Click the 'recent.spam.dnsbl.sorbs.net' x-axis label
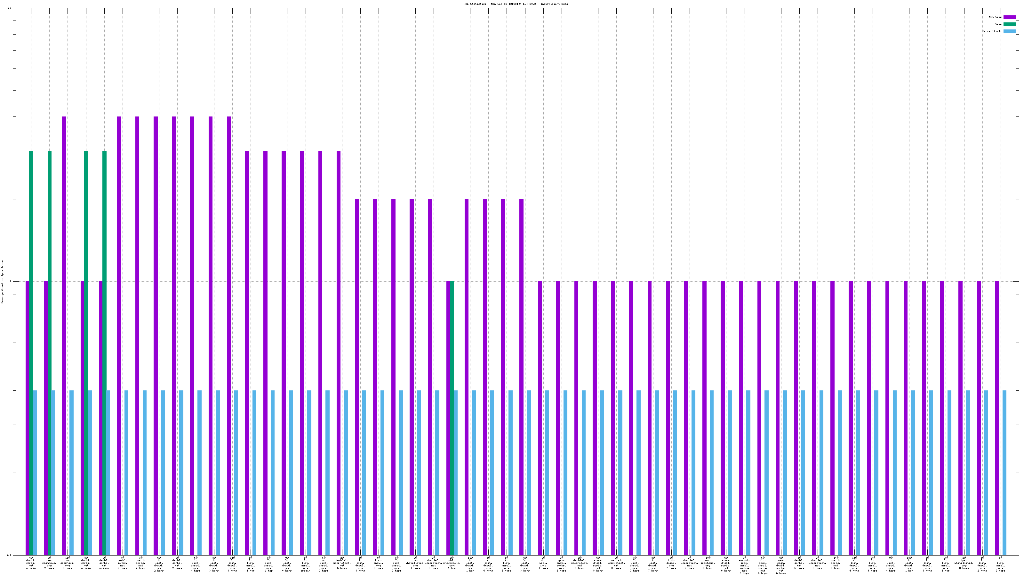This screenshot has width=1024, height=576. click(x=744, y=566)
